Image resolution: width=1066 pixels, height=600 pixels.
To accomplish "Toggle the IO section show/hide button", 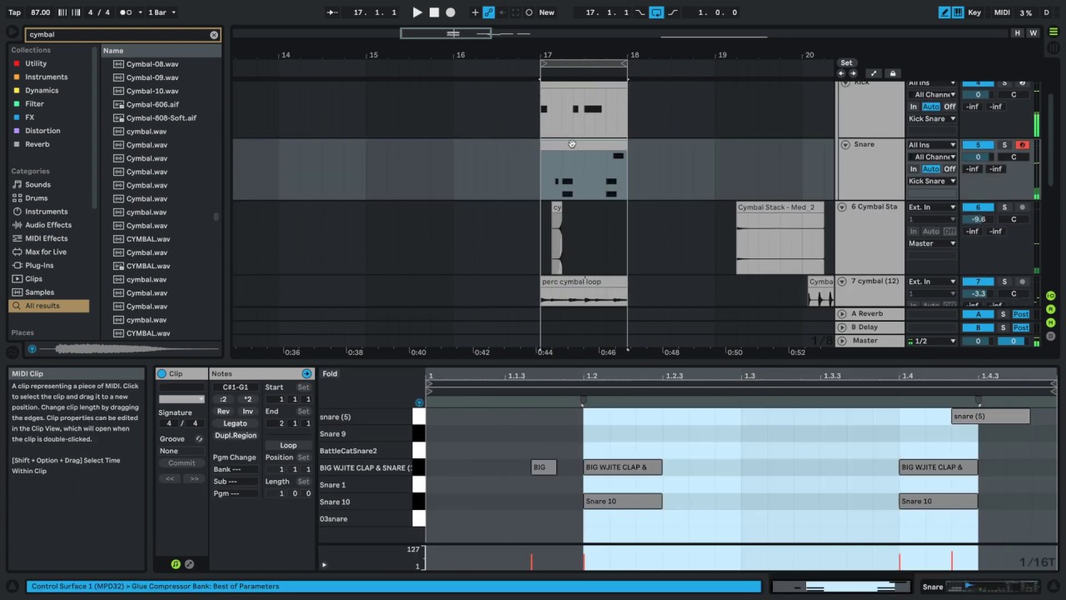I will pos(1051,297).
